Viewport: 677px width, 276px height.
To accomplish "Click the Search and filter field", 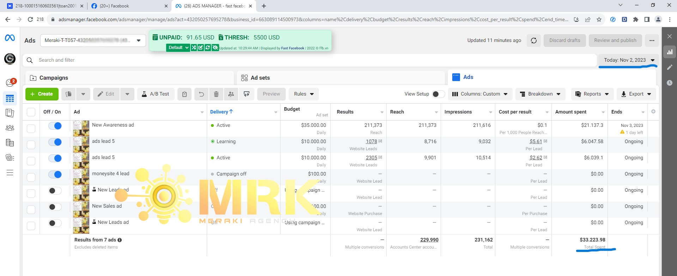I will click(x=310, y=60).
